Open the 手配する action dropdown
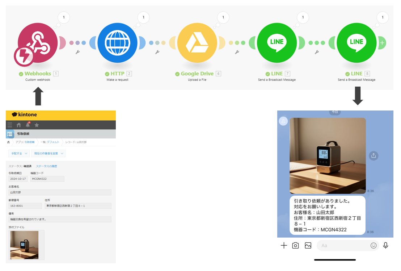Viewport: 401px width, 271px height. [x=19, y=153]
